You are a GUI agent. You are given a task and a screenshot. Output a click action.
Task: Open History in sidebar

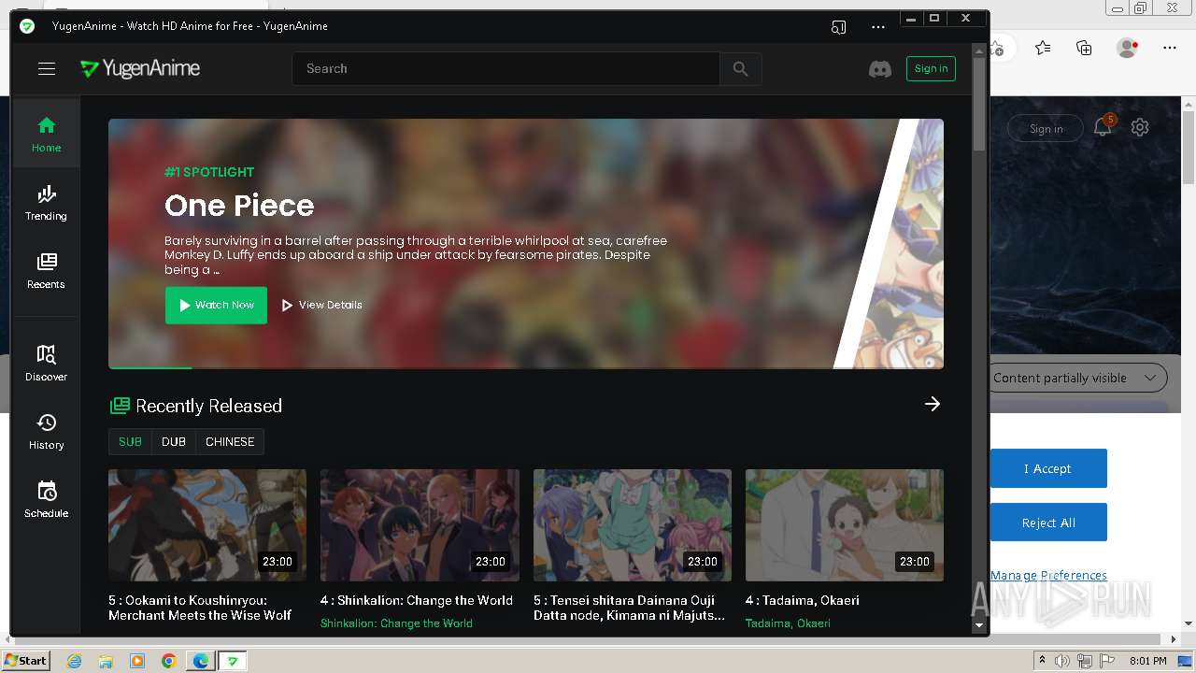[x=46, y=431]
